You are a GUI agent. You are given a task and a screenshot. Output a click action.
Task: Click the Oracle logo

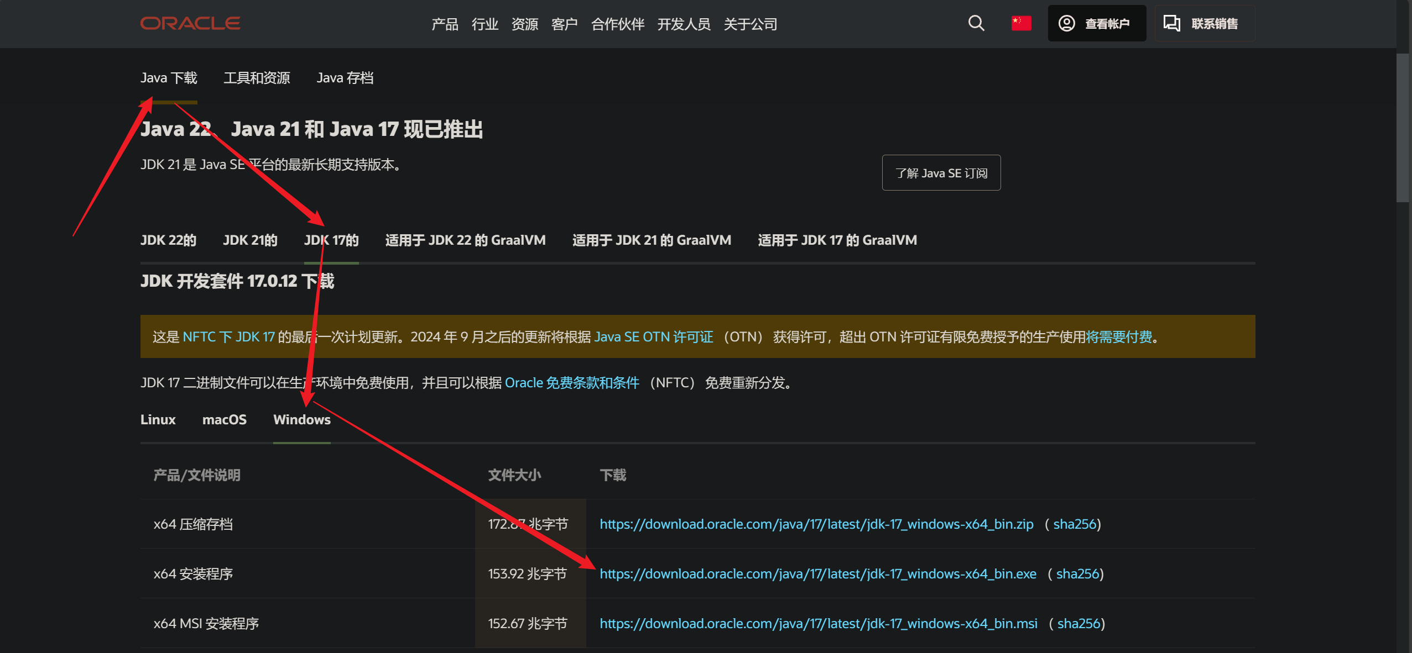point(190,23)
